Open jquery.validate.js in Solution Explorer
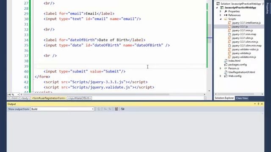Image resolution: width=271 pixels, height=152 pixels. point(241,53)
